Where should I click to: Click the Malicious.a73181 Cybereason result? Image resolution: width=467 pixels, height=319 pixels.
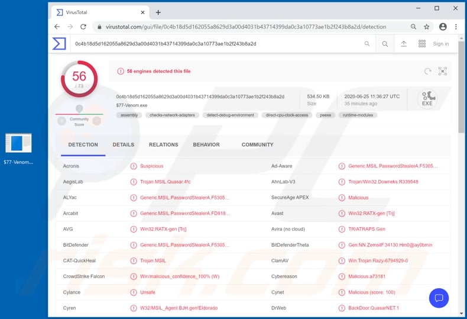coord(367,276)
